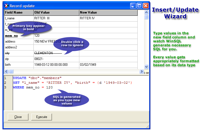Screen dimensions: 204x131
Task: Close the Record update window with X
Action: coord(146,6)
